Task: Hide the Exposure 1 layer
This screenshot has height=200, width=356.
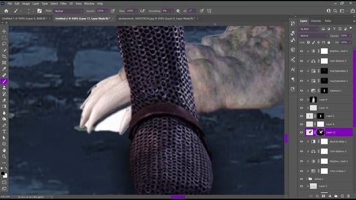Action: pyautogui.click(x=301, y=91)
